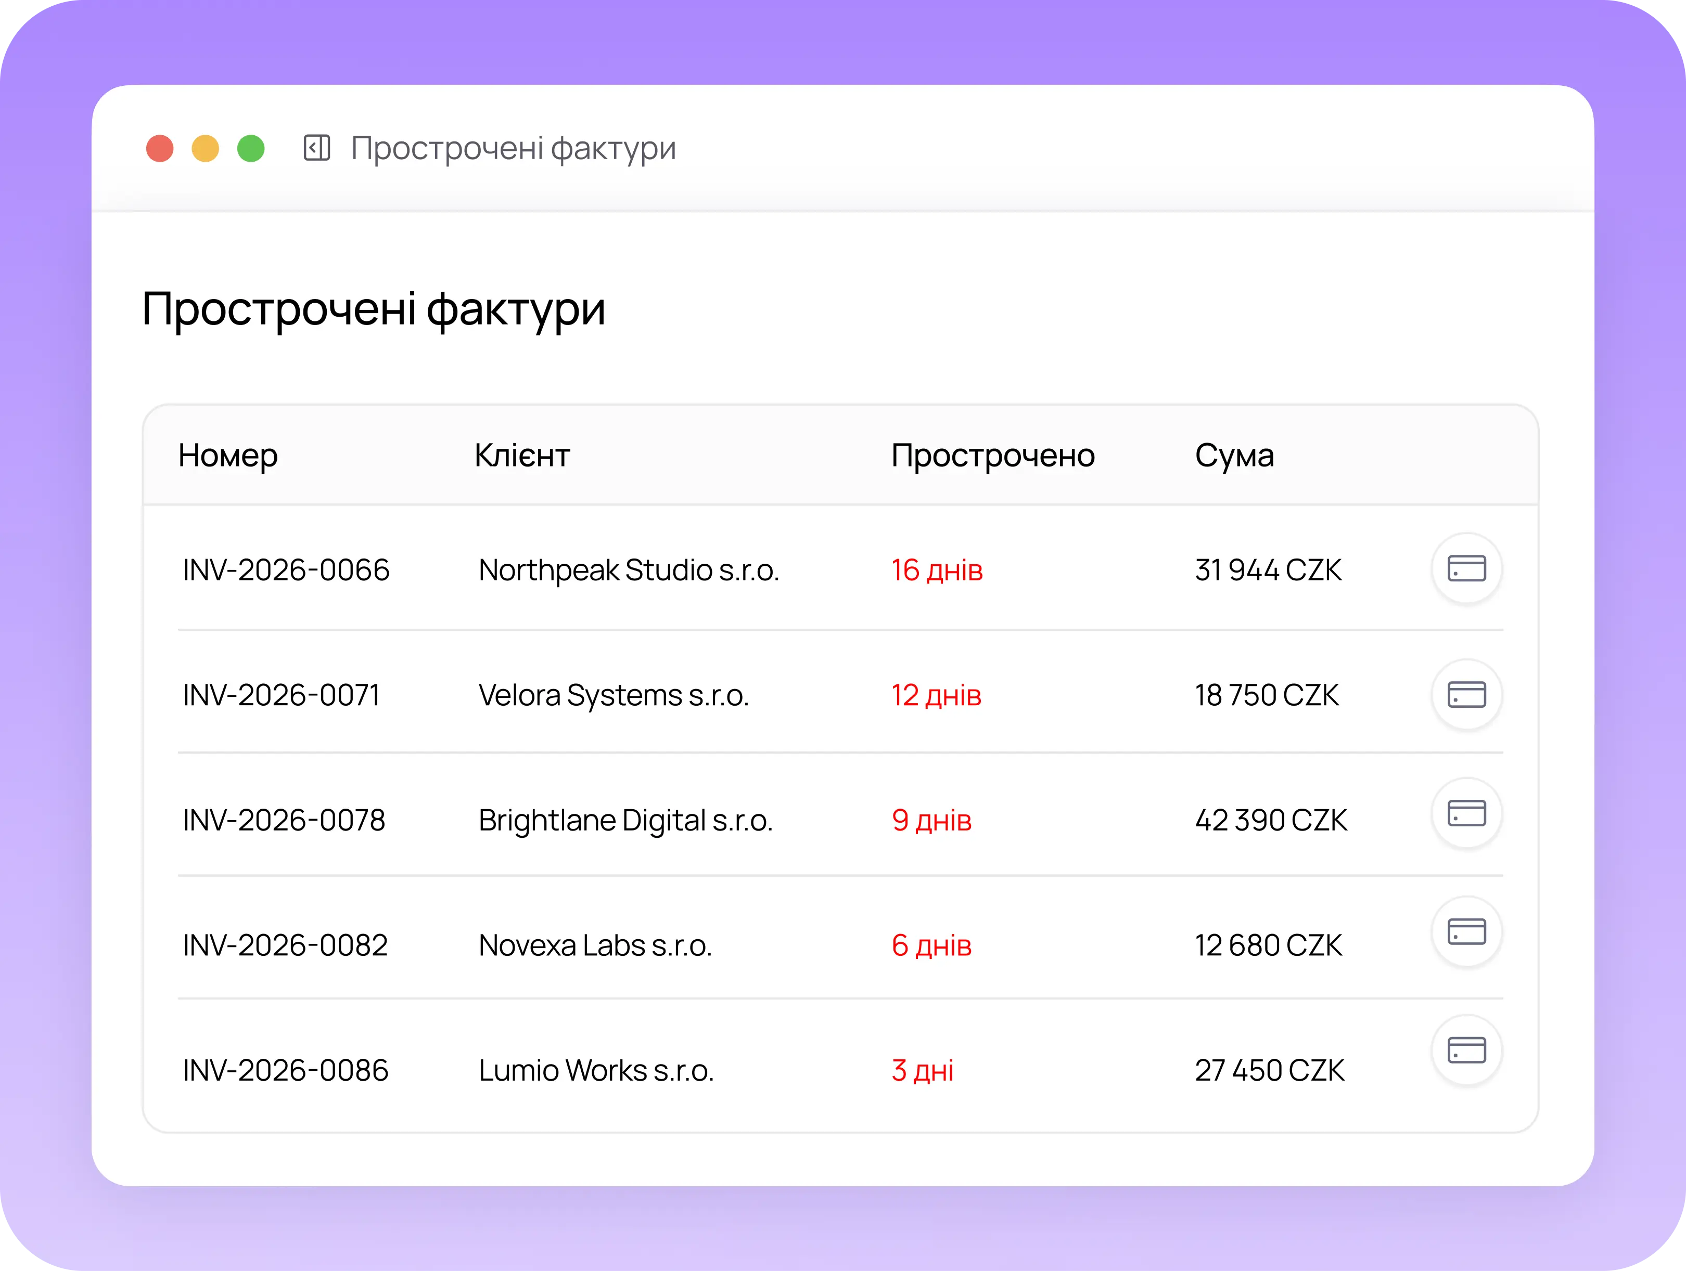Click client Novexa Labs s.r.o.

[594, 945]
